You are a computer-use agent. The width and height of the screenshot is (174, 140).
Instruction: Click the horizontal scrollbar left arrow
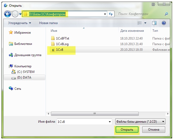48,114
